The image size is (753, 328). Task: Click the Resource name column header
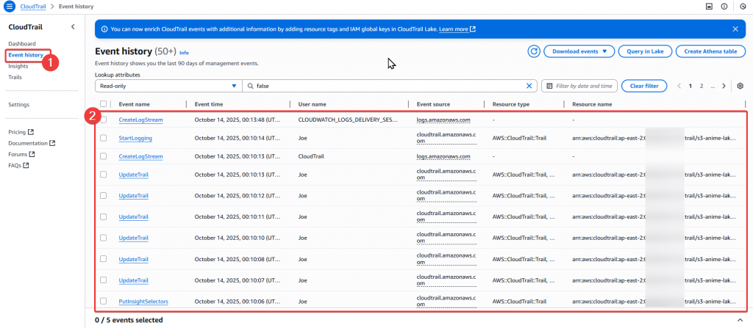[x=592, y=104]
